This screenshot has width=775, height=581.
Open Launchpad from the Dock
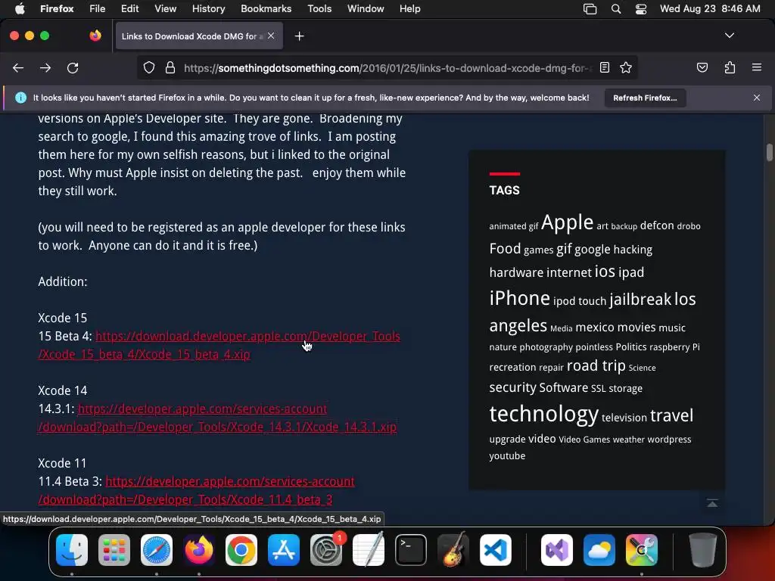[x=114, y=549]
